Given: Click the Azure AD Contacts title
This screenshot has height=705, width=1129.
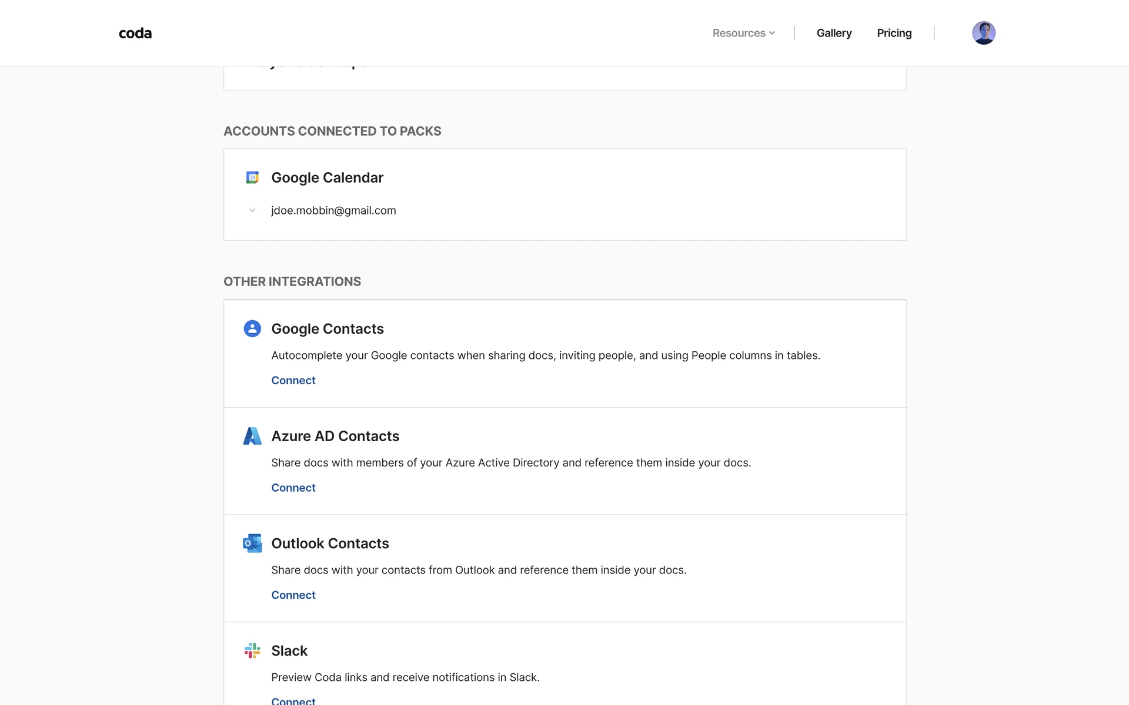Looking at the screenshot, I should pyautogui.click(x=335, y=436).
